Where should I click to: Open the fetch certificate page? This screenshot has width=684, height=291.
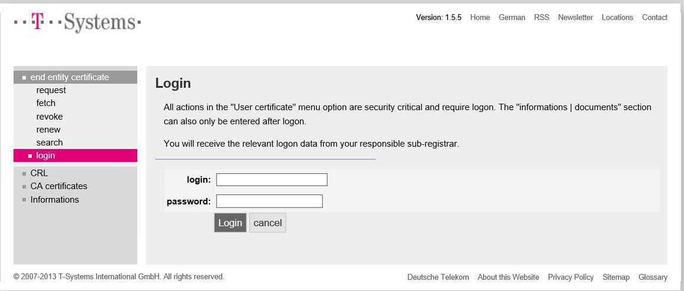[x=46, y=103]
